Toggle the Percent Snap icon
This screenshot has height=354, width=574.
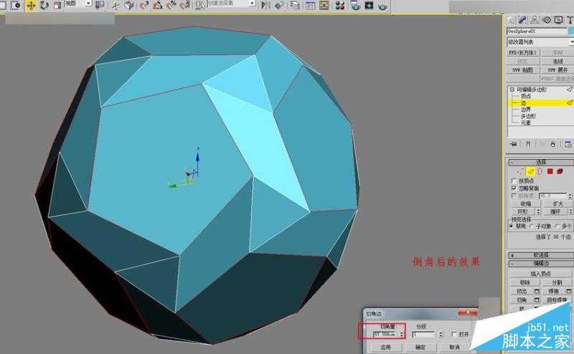pos(171,5)
